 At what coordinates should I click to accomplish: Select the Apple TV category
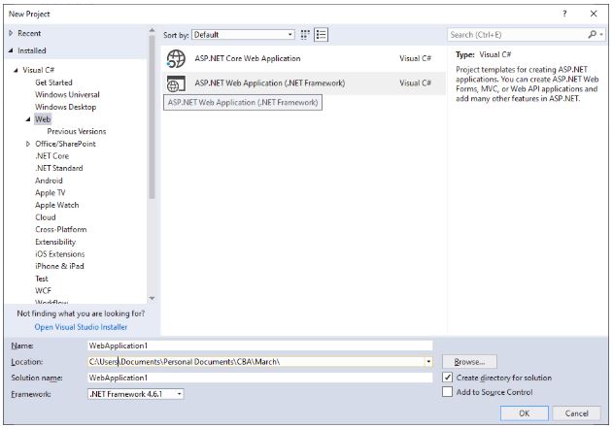(51, 192)
